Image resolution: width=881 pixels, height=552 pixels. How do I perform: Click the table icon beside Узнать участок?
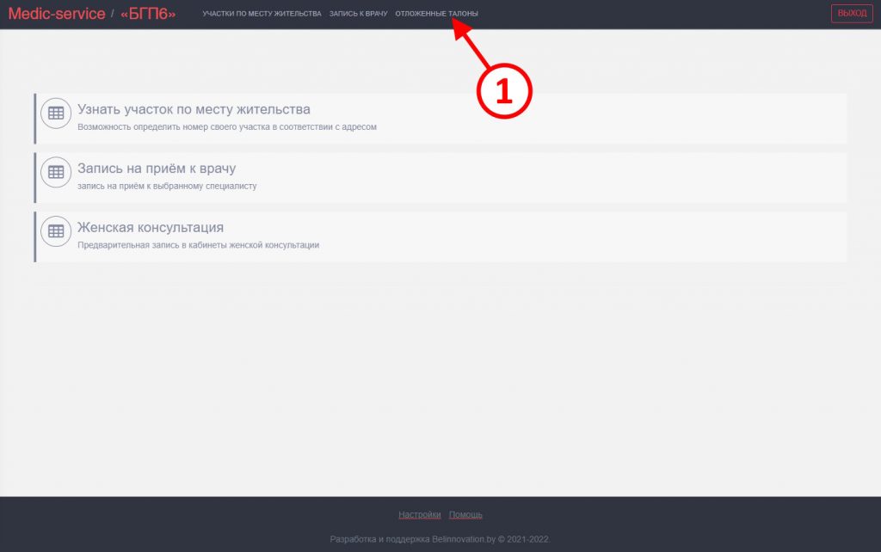tap(56, 113)
